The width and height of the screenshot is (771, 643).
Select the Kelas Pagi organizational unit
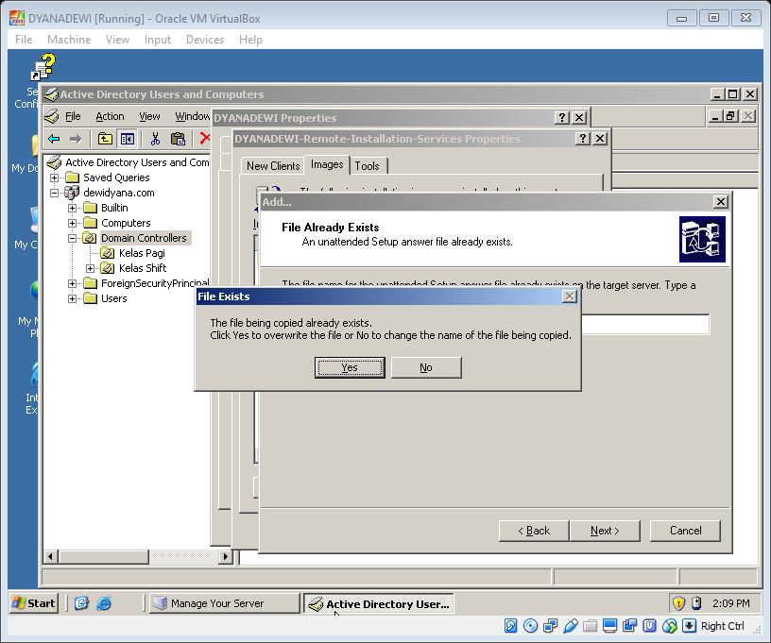click(x=142, y=253)
